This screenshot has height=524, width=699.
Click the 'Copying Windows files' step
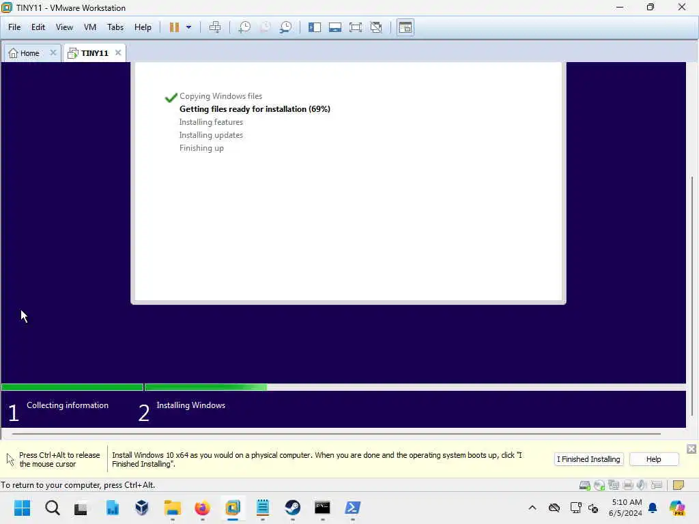click(220, 96)
